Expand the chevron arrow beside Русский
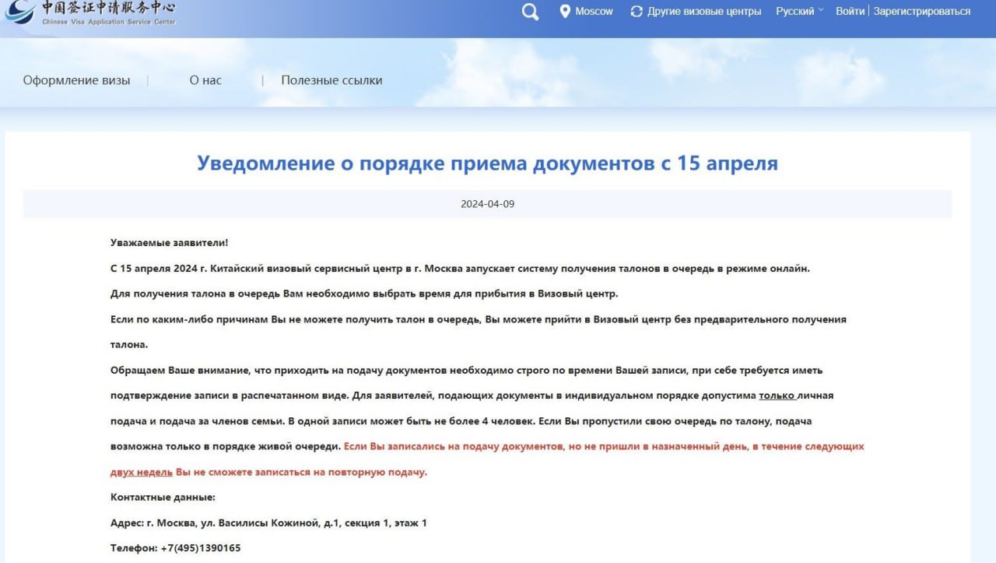996x563 pixels. [x=820, y=11]
